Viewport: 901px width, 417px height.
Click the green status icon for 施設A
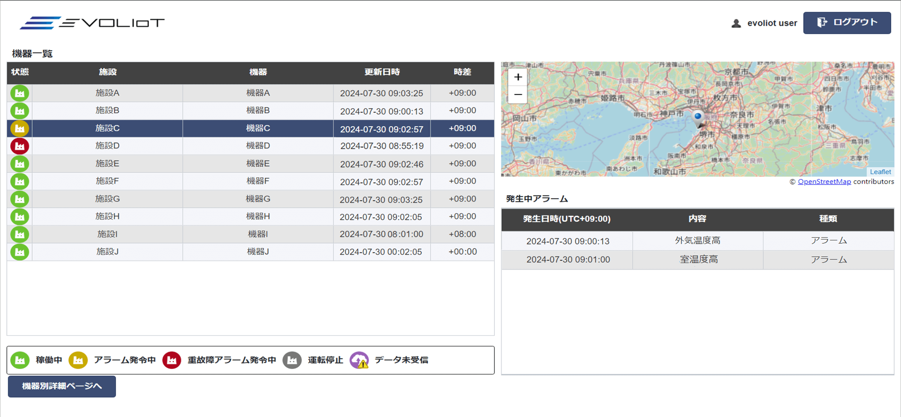[20, 93]
